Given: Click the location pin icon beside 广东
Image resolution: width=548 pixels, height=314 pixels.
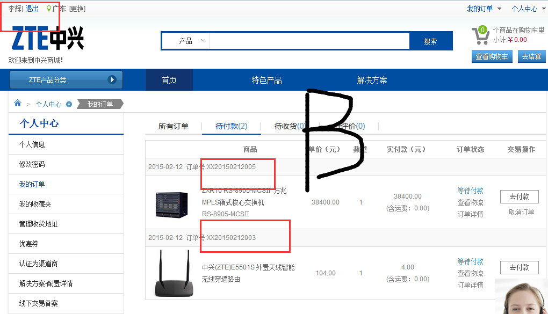Looking at the screenshot, I should (x=48, y=9).
